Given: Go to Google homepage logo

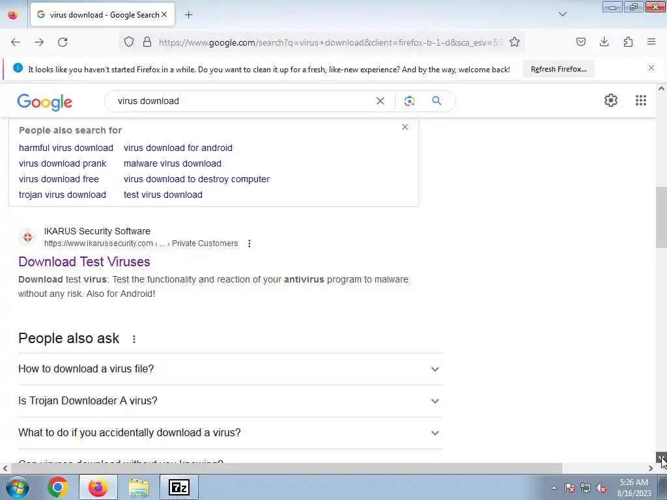Looking at the screenshot, I should click(45, 102).
